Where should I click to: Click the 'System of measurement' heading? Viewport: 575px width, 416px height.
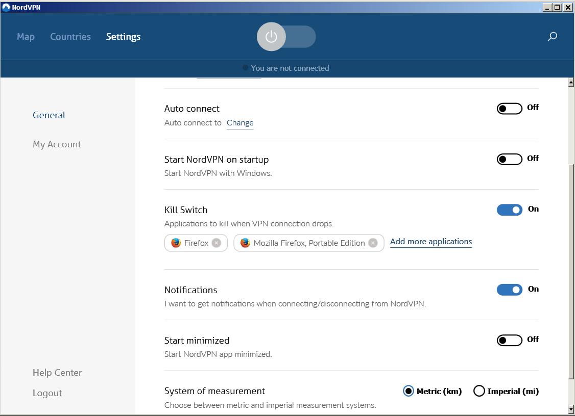(214, 391)
